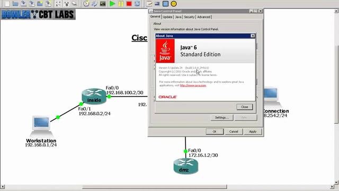
Task: Select the draw rectangle tool
Action: [x=165, y=4]
